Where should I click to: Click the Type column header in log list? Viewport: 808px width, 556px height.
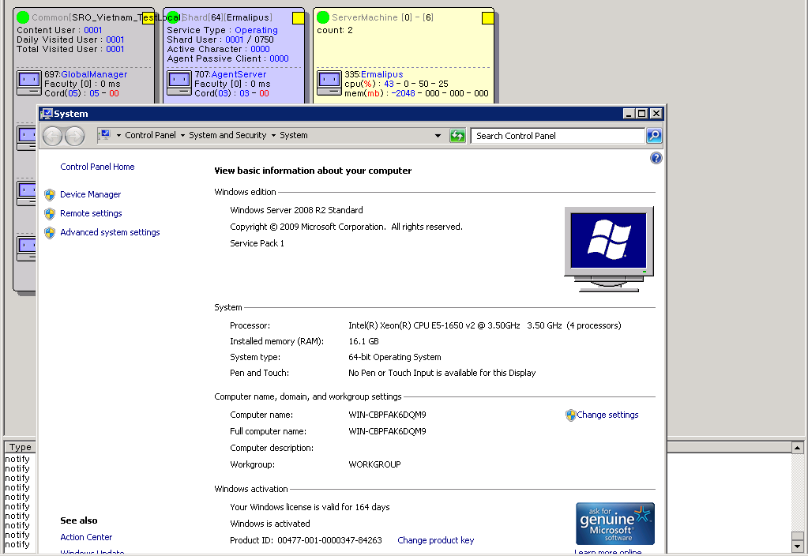(20, 447)
